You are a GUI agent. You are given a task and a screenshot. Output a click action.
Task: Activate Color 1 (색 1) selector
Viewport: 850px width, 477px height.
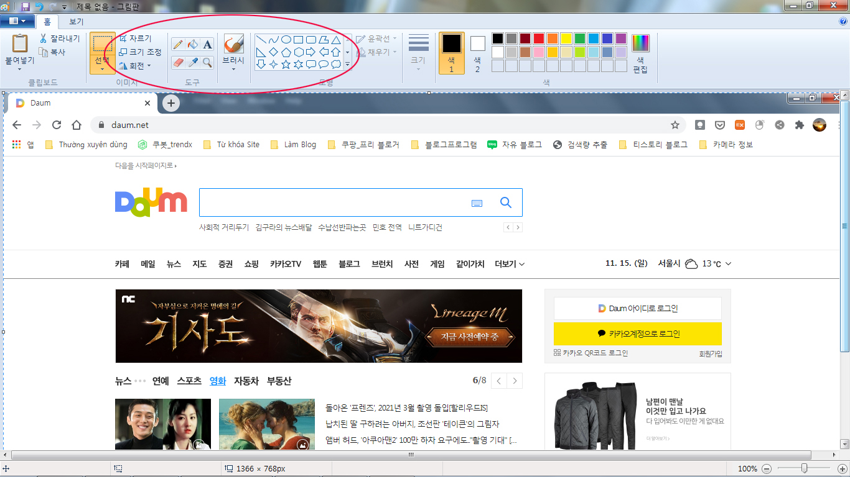452,53
